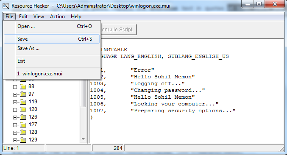Viewport: 287px width, 155px height.
Task: Expand tree node 97
Action: pos(15,95)
